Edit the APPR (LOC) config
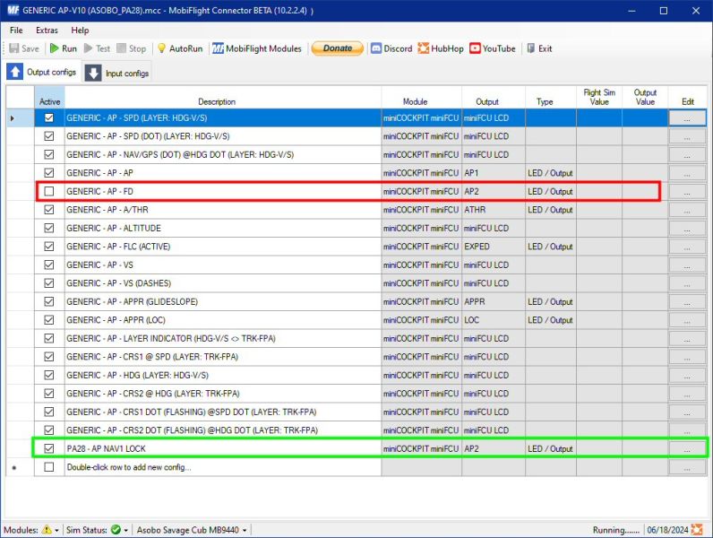Image resolution: width=713 pixels, height=538 pixels. (687, 320)
